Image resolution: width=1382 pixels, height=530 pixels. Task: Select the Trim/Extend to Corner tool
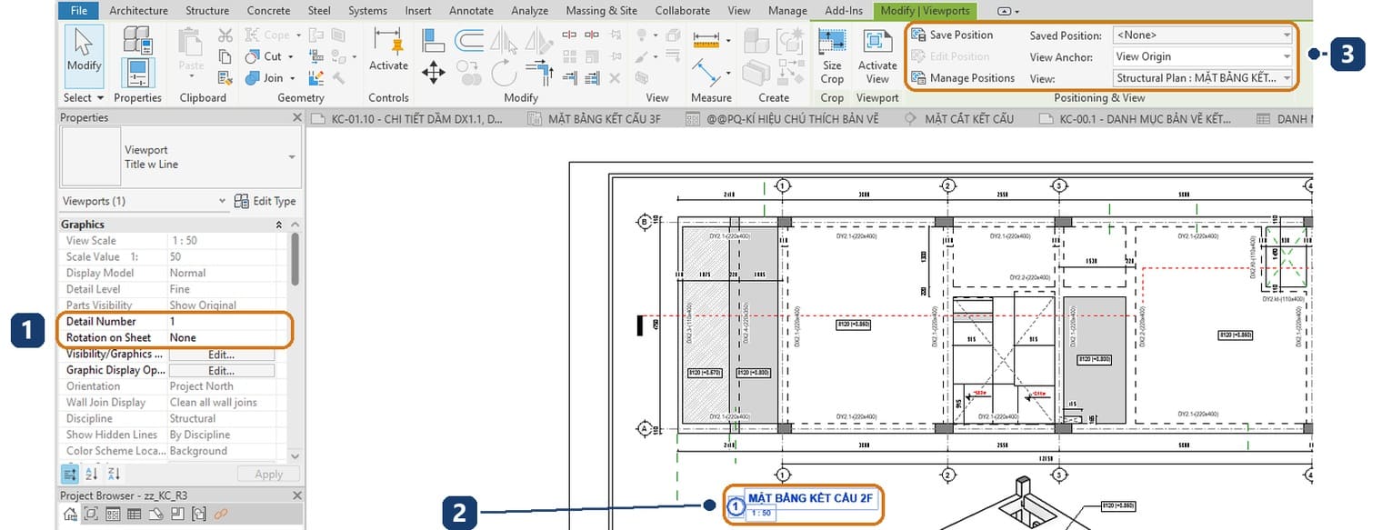pos(539,73)
